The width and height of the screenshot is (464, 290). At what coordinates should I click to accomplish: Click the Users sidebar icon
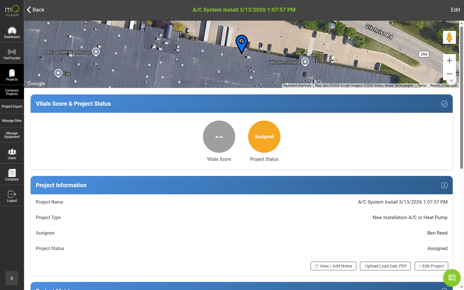tap(12, 151)
